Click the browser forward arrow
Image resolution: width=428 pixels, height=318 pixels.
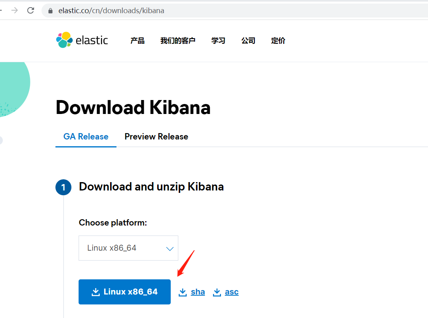pos(15,11)
